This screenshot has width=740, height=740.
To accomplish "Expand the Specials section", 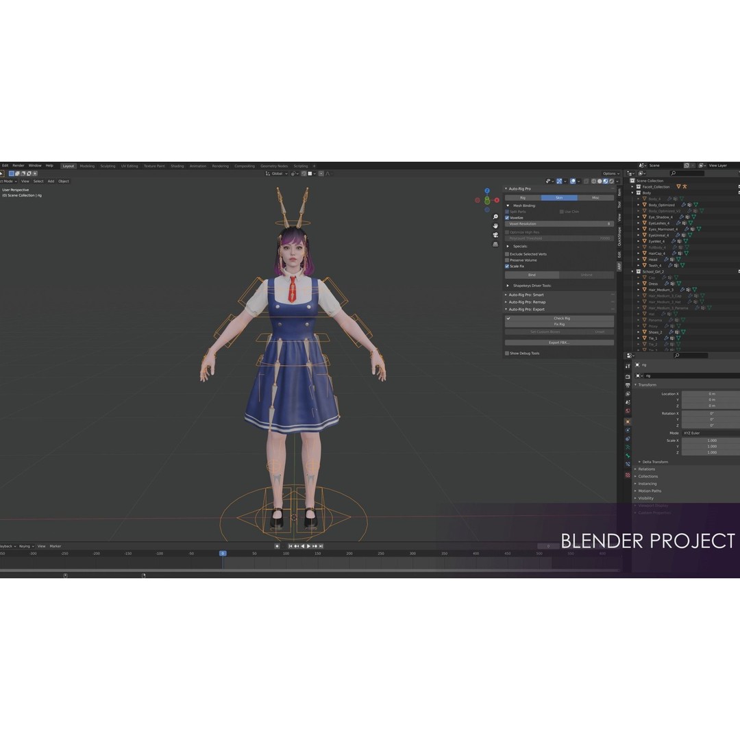I will (508, 247).
